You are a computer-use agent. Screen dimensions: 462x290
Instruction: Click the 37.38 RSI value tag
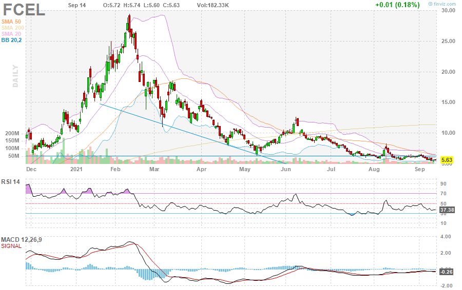(x=448, y=210)
